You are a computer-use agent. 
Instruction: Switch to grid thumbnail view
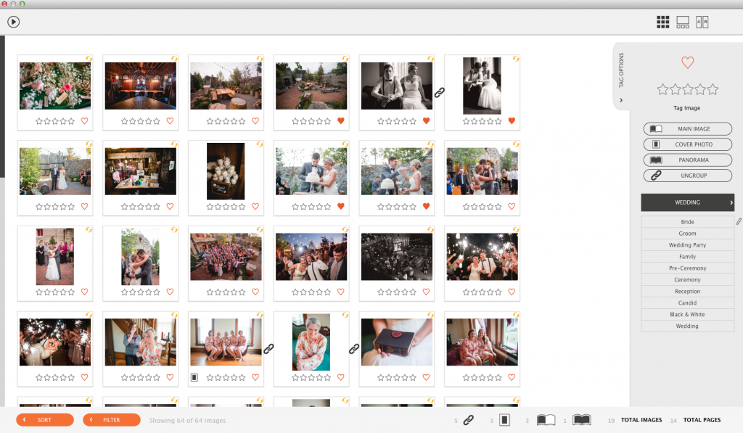tap(662, 22)
